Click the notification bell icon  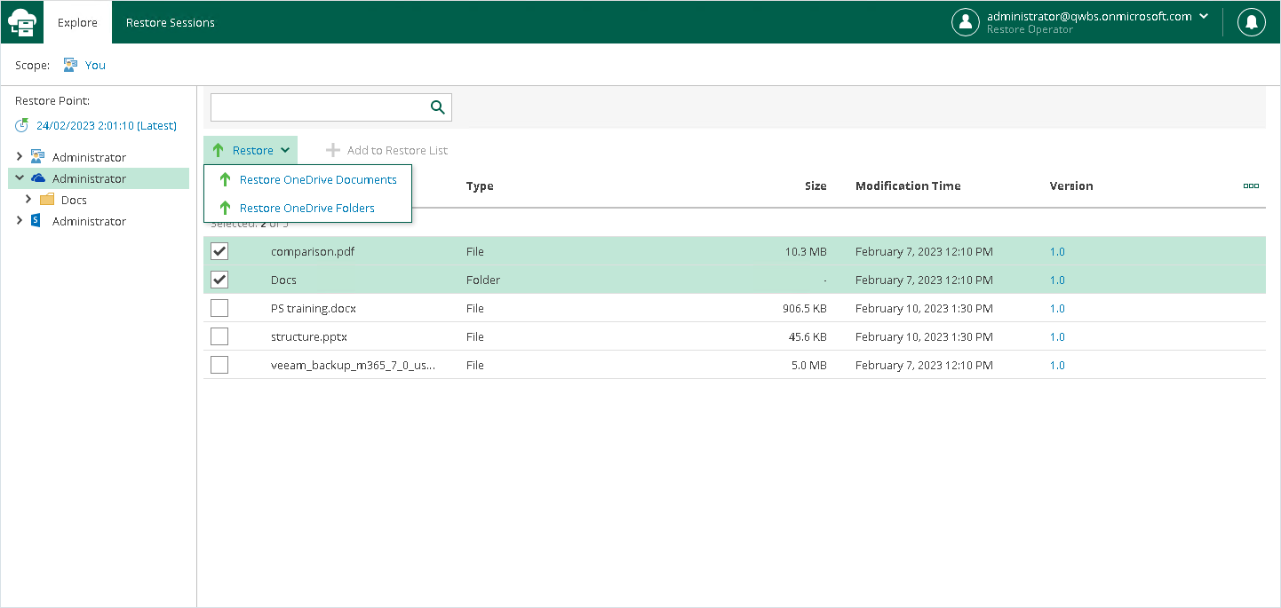click(1252, 22)
